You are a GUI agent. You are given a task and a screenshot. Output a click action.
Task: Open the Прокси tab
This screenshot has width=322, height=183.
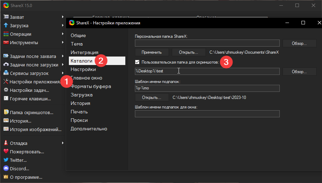click(x=97, y=120)
